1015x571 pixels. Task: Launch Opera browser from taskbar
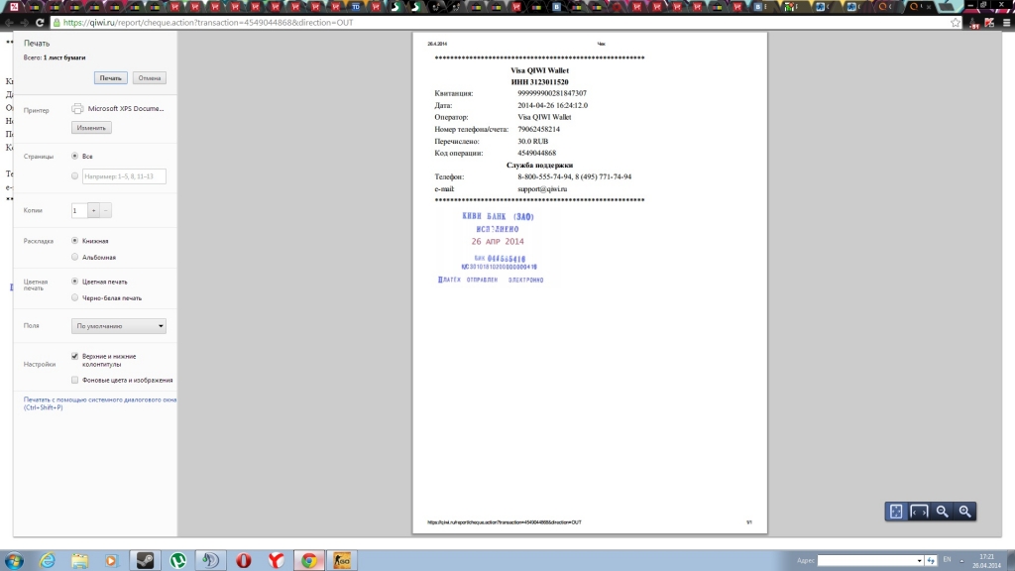(244, 560)
